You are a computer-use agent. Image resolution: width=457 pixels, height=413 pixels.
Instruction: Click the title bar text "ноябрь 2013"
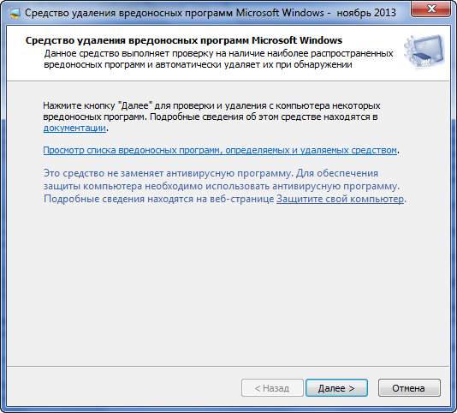(366, 13)
